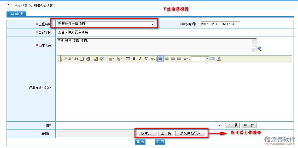Open the 附件 attachment dropdown list

click(x=220, y=126)
